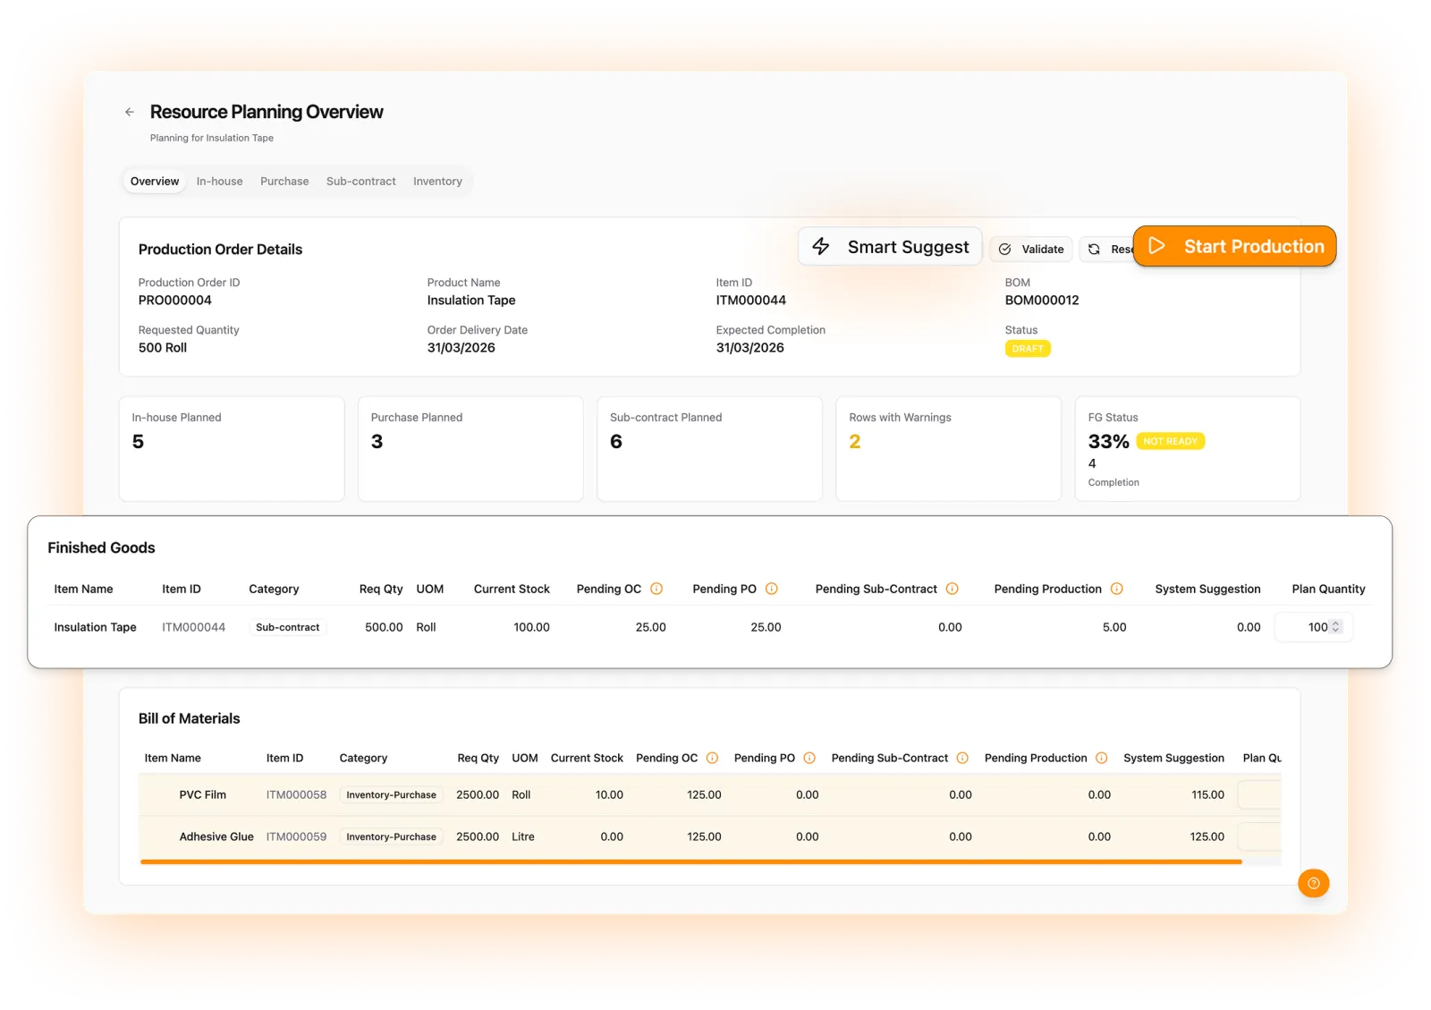Switch to the Overview tab
Screen dimensions: 1431x1010
(x=155, y=182)
